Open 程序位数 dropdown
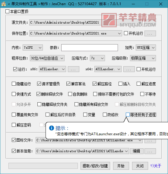 (47, 58)
